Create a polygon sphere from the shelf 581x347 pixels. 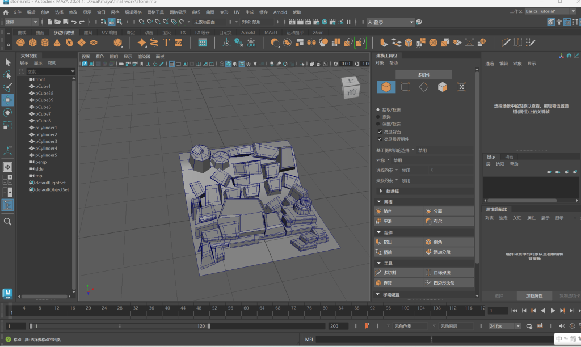[20, 43]
